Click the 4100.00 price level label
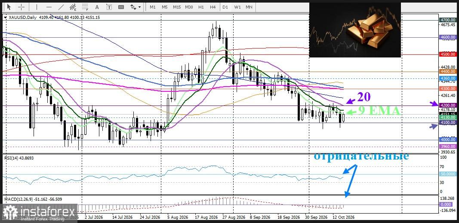Image resolution: width=459 pixels, height=223 pixels. click(448, 123)
